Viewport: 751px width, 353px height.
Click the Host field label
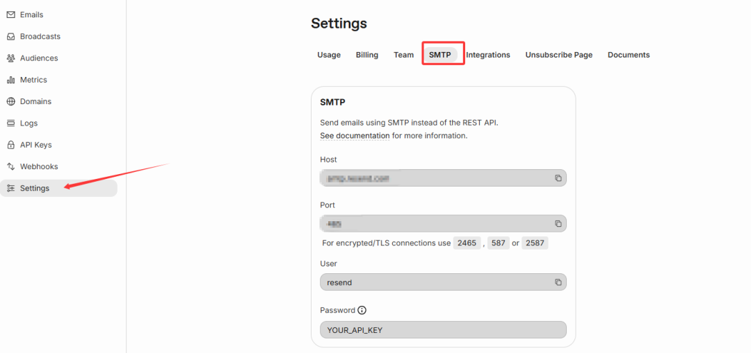point(328,160)
